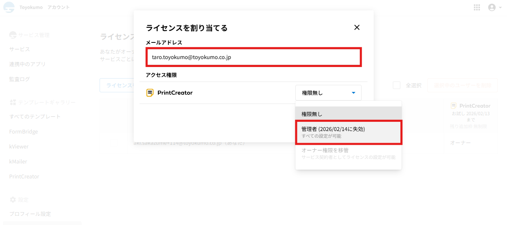Open 監査ログ in the sidebar
507x225 pixels.
pyautogui.click(x=20, y=79)
